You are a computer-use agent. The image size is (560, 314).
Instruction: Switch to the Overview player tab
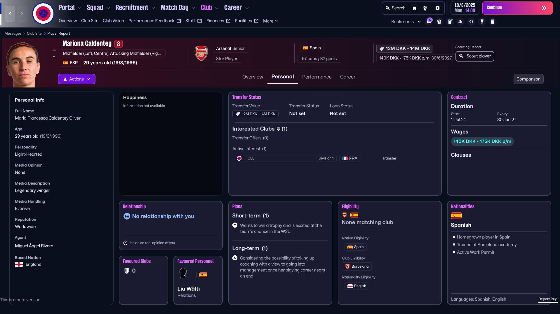[253, 77]
